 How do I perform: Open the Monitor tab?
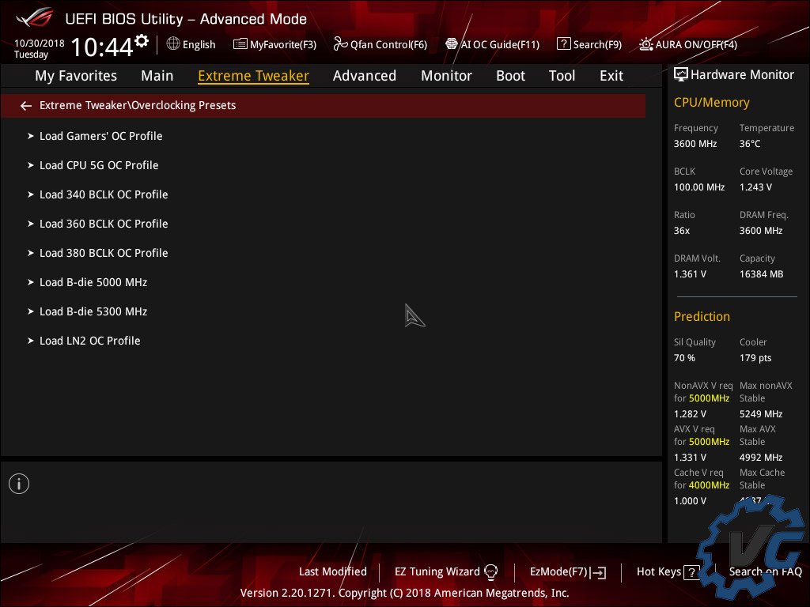click(x=446, y=76)
